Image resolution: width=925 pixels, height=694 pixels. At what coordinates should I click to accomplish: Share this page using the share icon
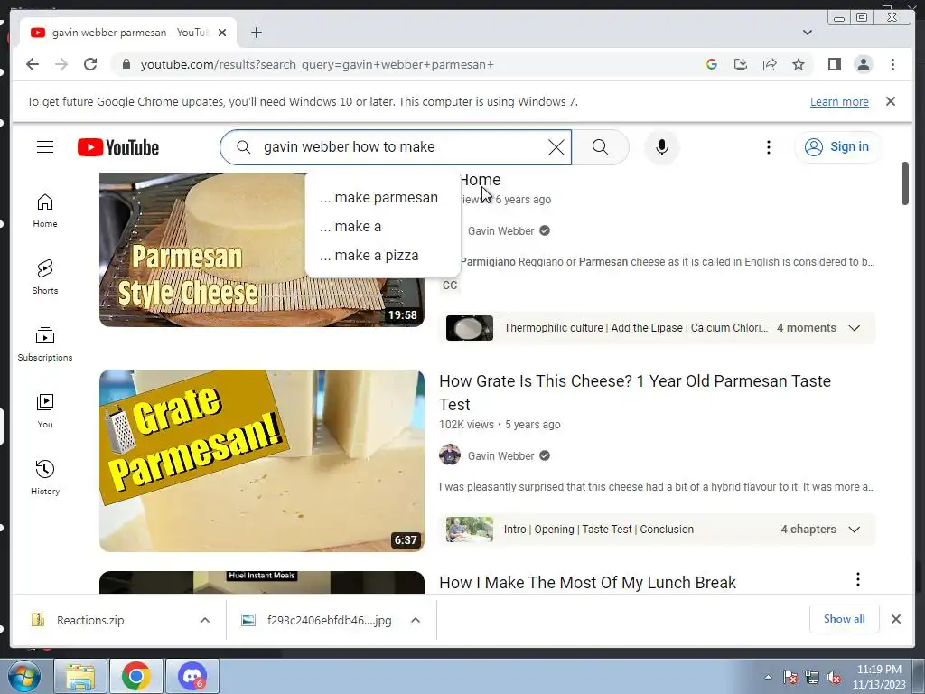click(770, 64)
